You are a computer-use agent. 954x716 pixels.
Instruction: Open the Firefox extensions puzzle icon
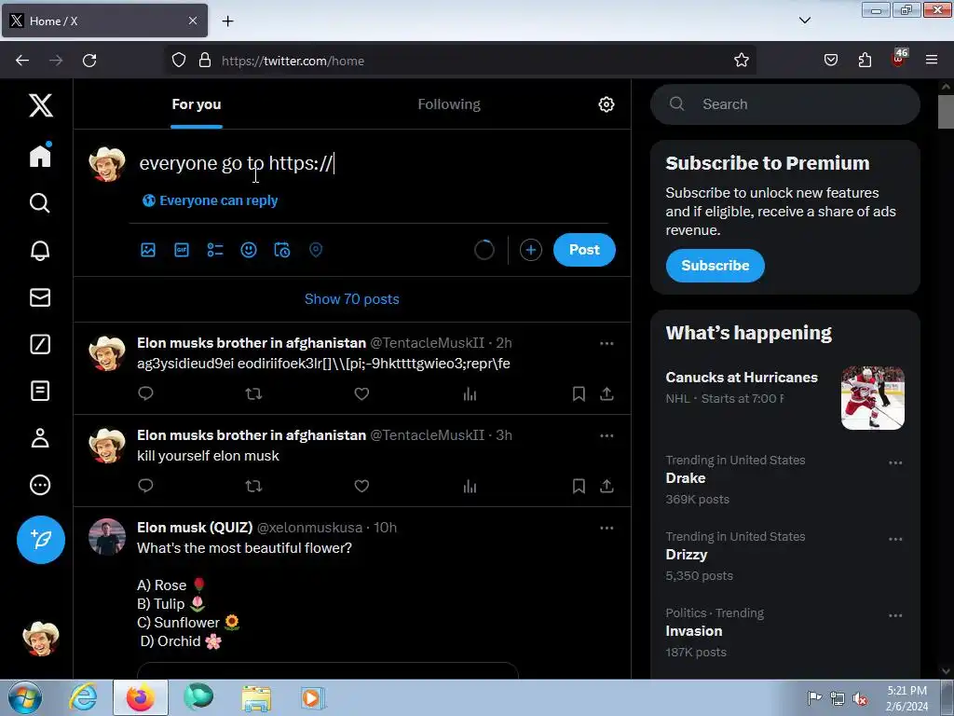(x=865, y=60)
